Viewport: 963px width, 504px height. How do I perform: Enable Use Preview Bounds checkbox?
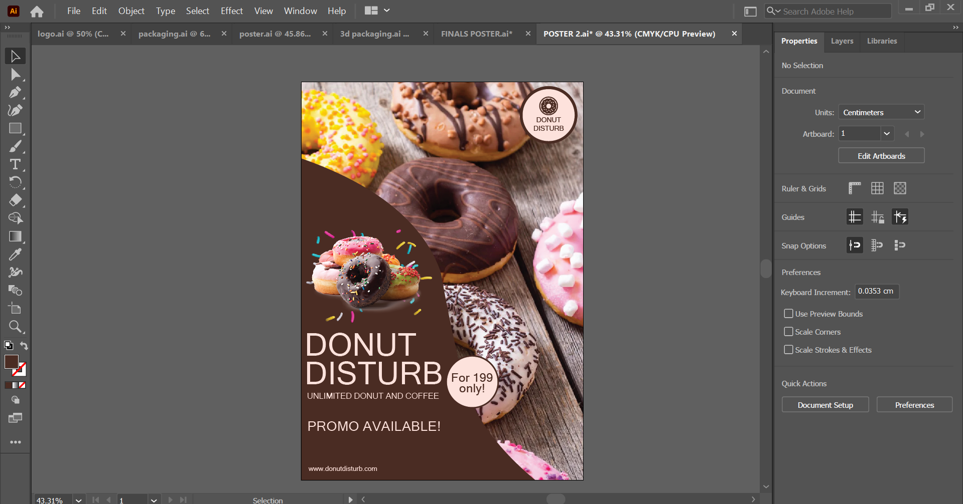click(x=788, y=314)
